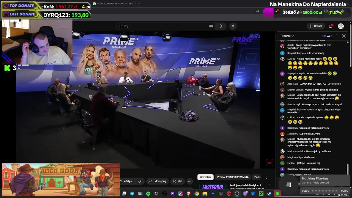Click the 22.09.2025 taskbar date
The width and height of the screenshot is (352, 198).
pos(343,195)
